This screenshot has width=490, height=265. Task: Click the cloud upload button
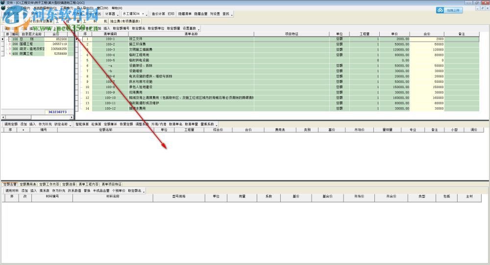(449, 10)
